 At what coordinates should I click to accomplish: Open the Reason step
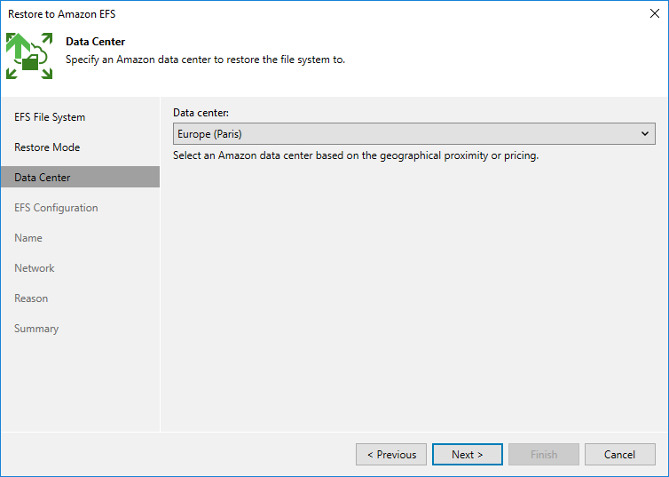point(31,298)
